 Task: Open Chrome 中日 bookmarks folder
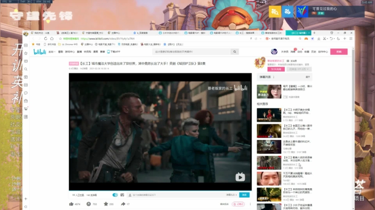(x=68, y=44)
